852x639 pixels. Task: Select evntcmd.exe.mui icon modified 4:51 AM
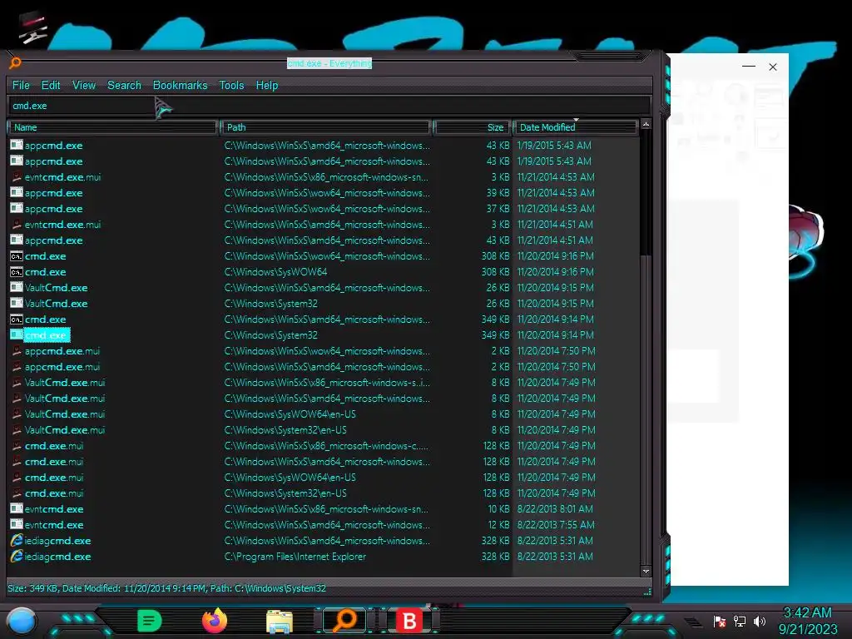[17, 225]
